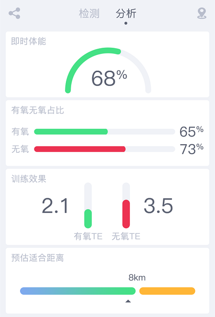Tap the red 无氧TE vertical bar
Viewport: 215px width, 317px height.
tap(126, 214)
